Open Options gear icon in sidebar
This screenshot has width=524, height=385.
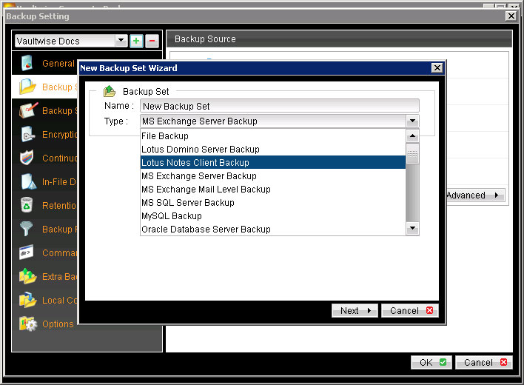[x=28, y=324]
